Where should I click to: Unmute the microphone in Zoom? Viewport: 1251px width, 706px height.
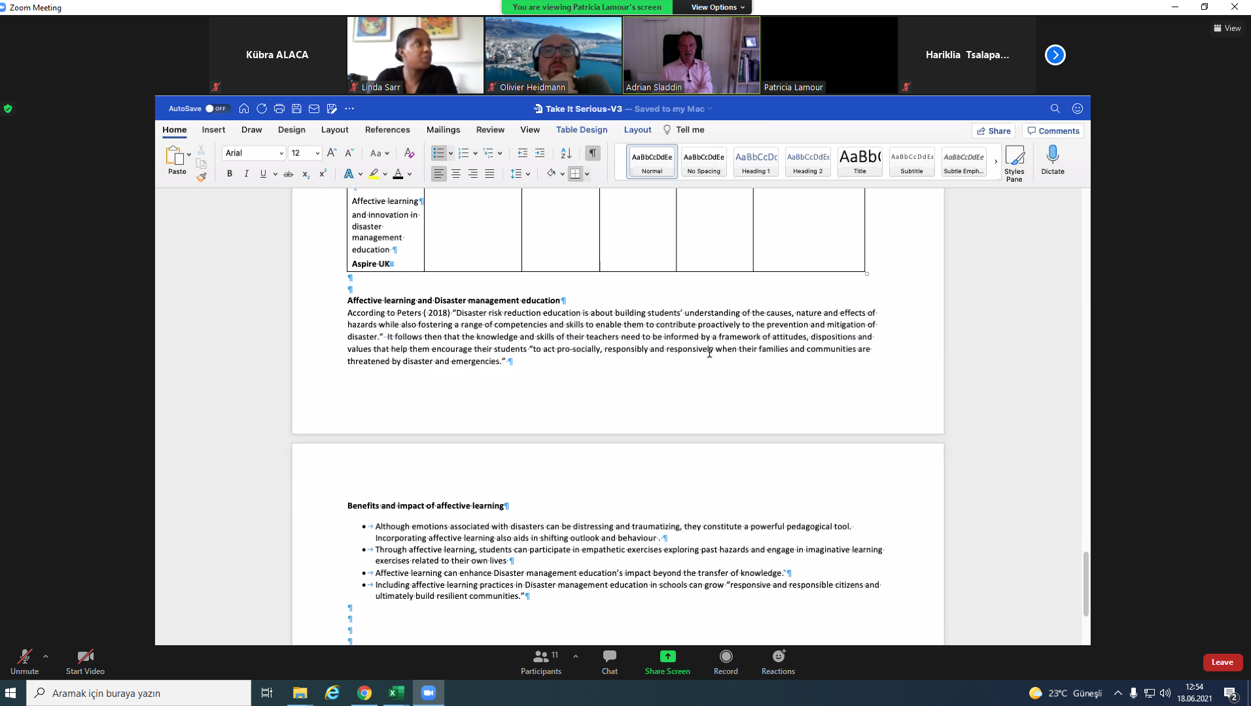24,662
